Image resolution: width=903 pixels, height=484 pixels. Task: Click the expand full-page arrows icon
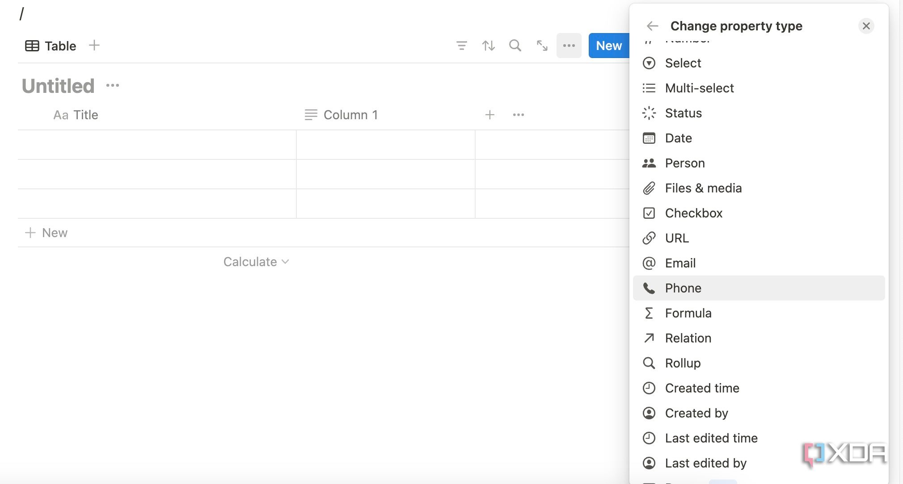(542, 46)
